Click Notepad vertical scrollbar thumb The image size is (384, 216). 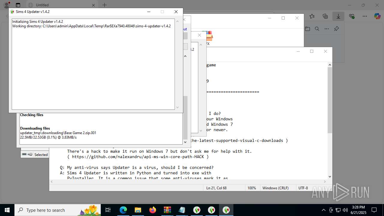pyautogui.click(x=330, y=100)
